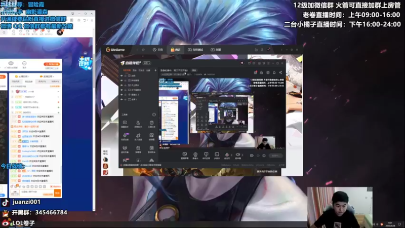Toggle visibility of the topmost source in list
Screen dimensions: 405x228
click(x=121, y=75)
